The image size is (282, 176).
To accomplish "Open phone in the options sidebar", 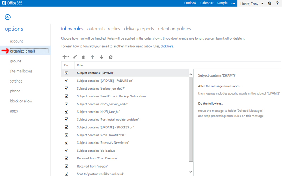I will click(15, 91).
